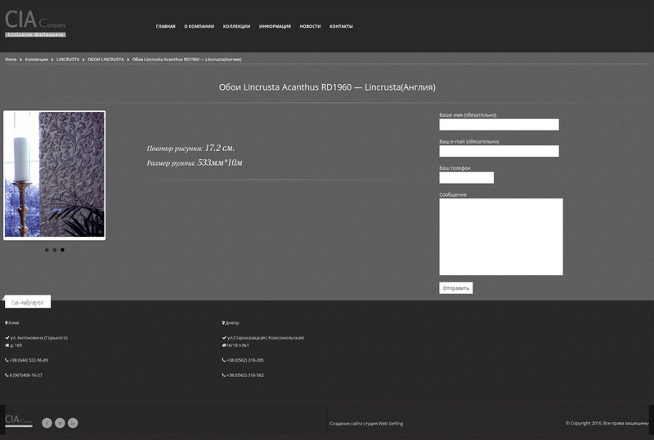Screen dimensions: 654x440
Task: Click Home in the breadcrumb
Action: tap(11, 60)
